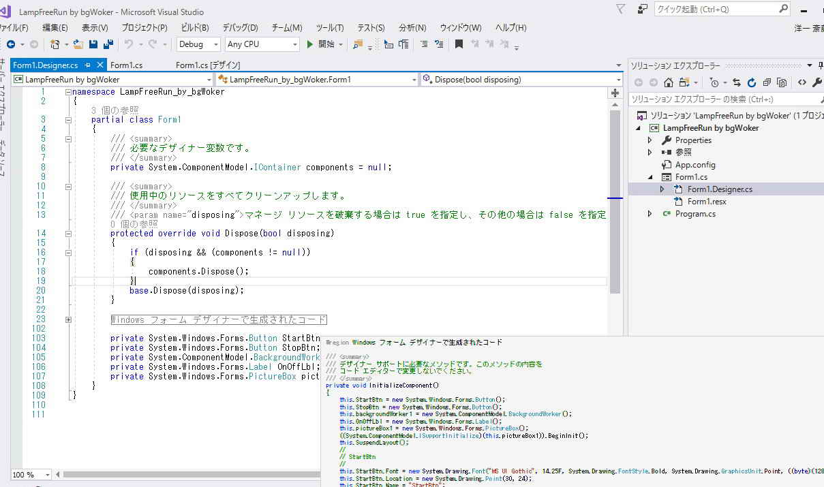The width and height of the screenshot is (824, 487).
Task: Toggle a bookmark with the bookmark icon
Action: 459,44
